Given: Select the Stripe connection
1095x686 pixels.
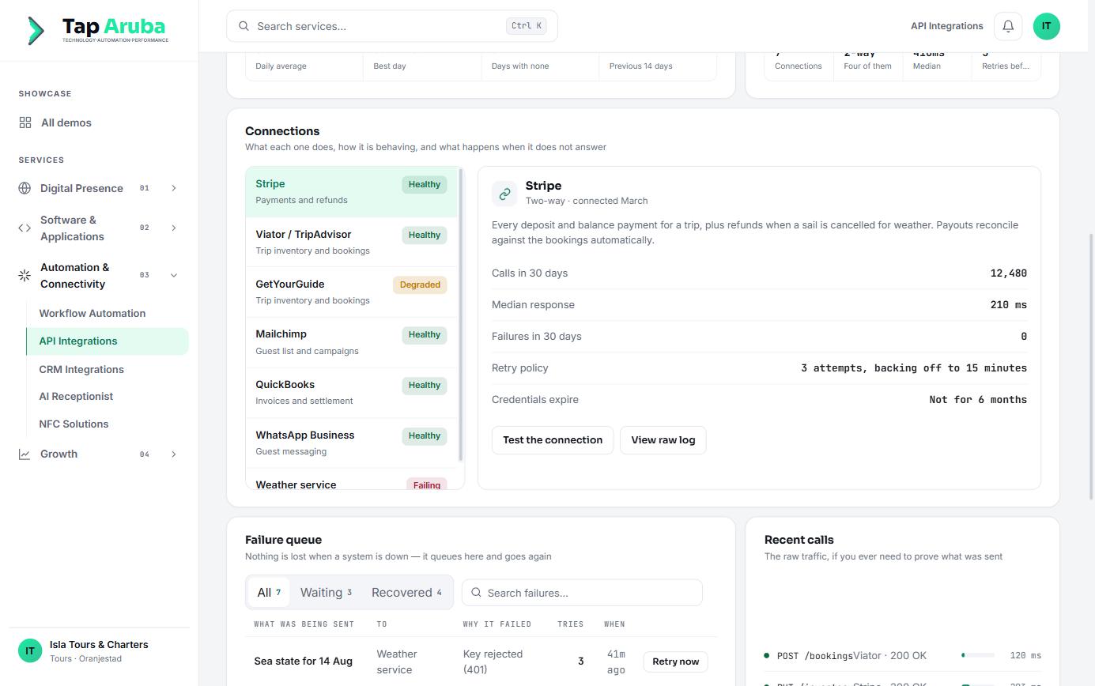Looking at the screenshot, I should (351, 192).
